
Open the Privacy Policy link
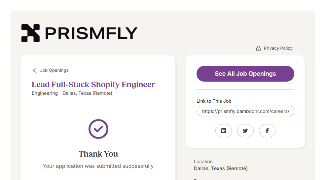point(278,48)
